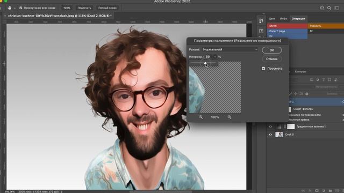Click the filter preview thumbnail area
Viewport: 344px width, 193px height.
[215, 87]
